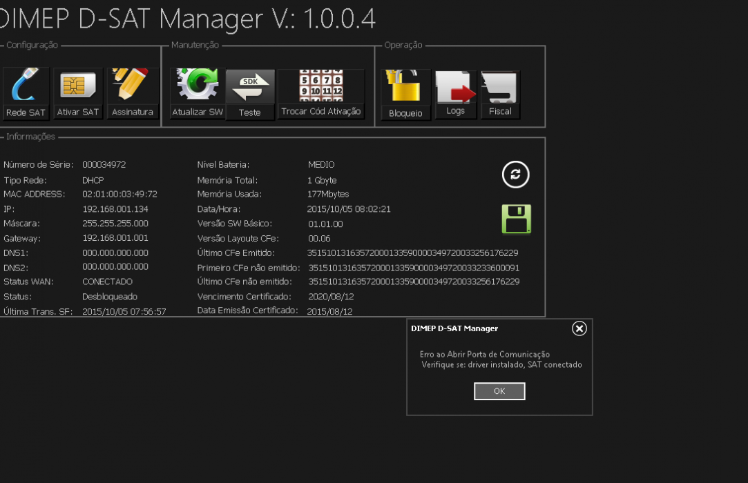The width and height of the screenshot is (748, 483).
Task: Select the Primeiro CFe não emitido key
Action: (414, 268)
